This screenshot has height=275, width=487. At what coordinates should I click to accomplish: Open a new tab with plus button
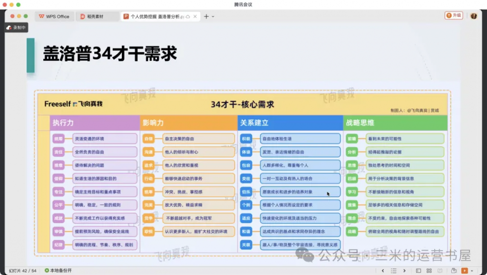click(x=206, y=17)
